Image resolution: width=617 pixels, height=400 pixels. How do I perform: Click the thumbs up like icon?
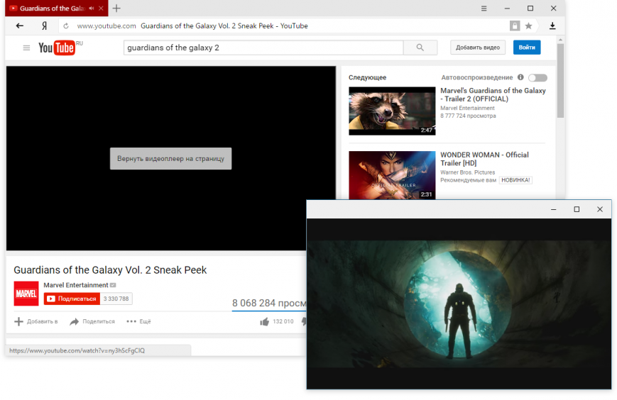point(264,322)
